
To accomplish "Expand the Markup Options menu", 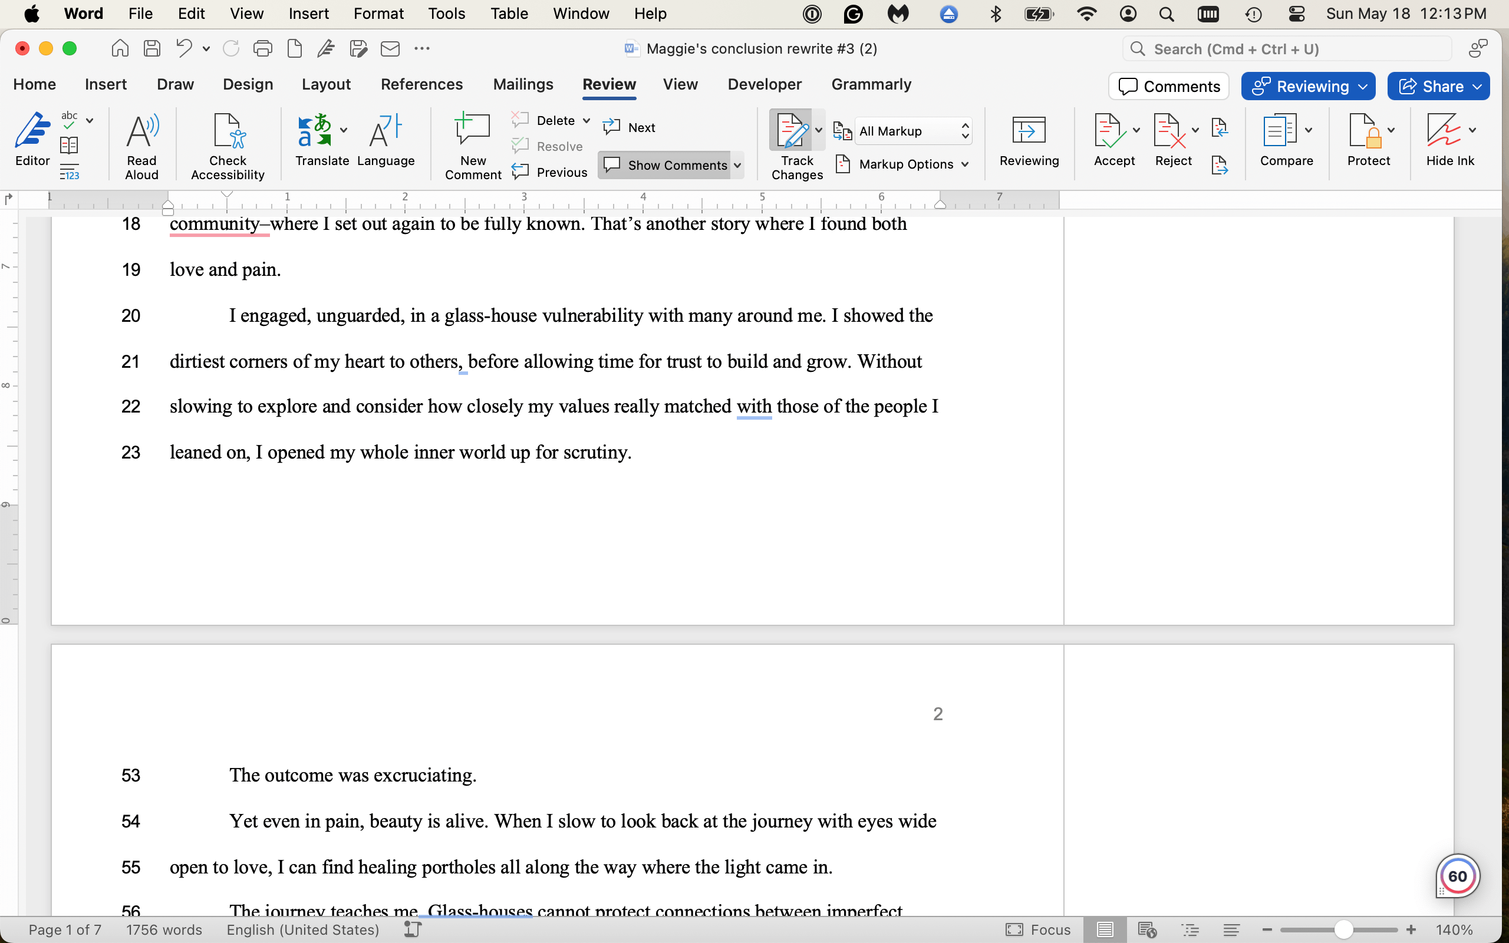I will [x=902, y=164].
